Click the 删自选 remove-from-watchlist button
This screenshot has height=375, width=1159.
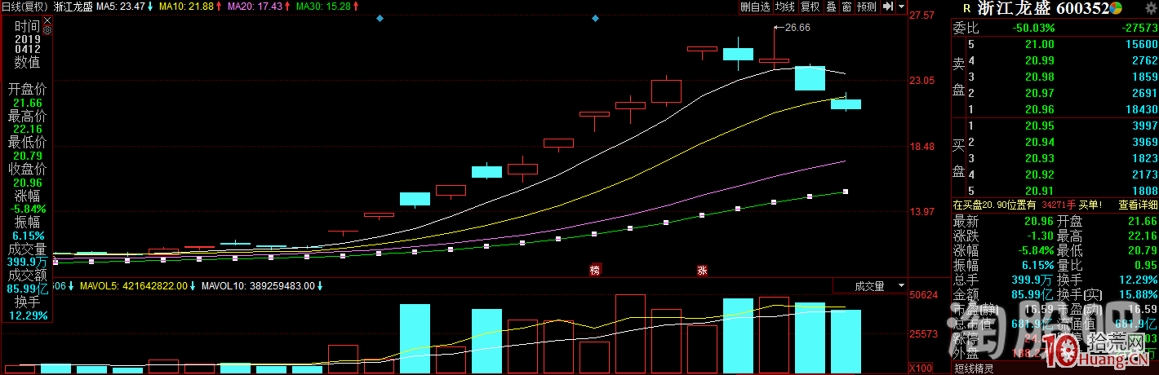pyautogui.click(x=755, y=7)
